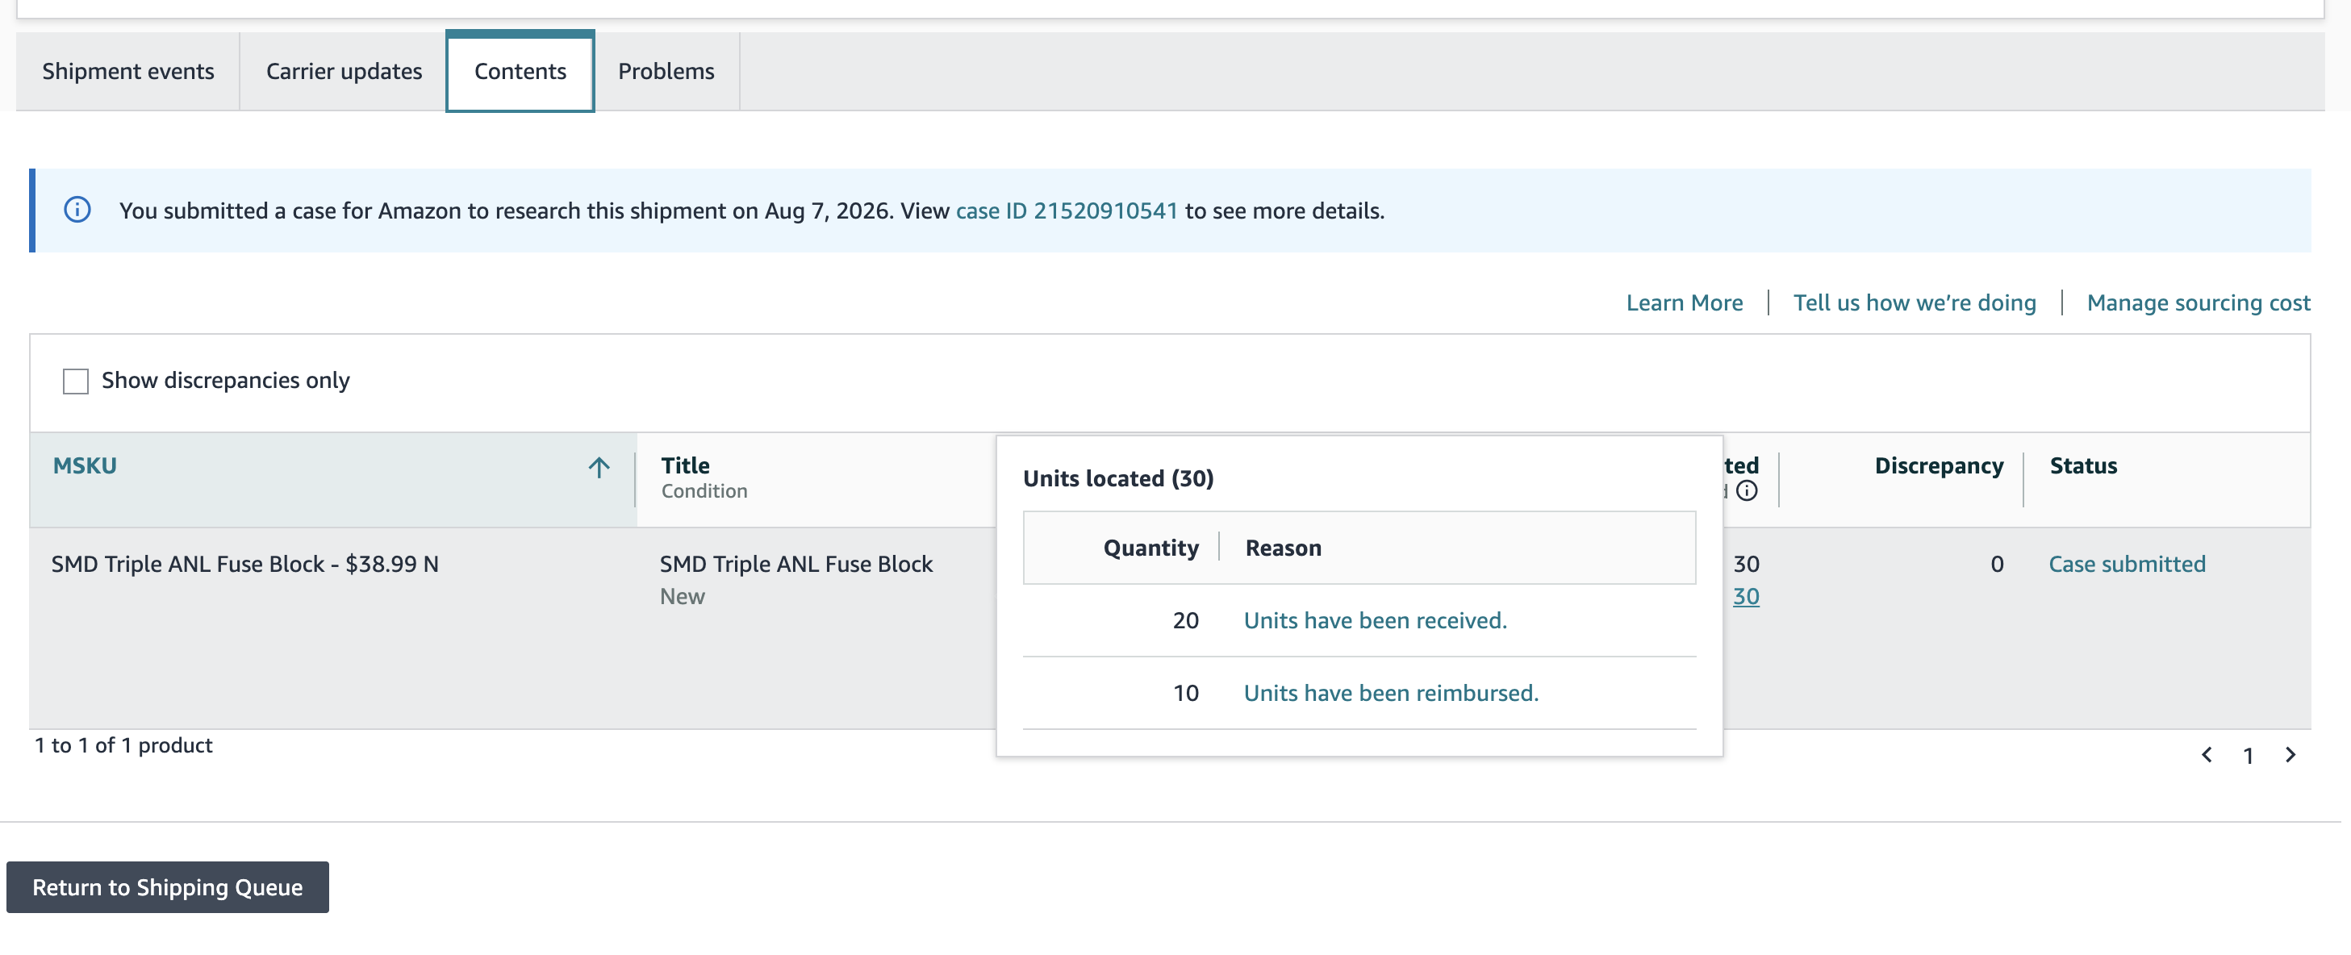
Task: Click Units have been received reason
Action: point(1375,620)
